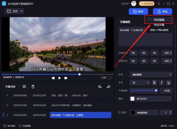
Task: Adjust the stroke width stepper
Action: pos(171,112)
